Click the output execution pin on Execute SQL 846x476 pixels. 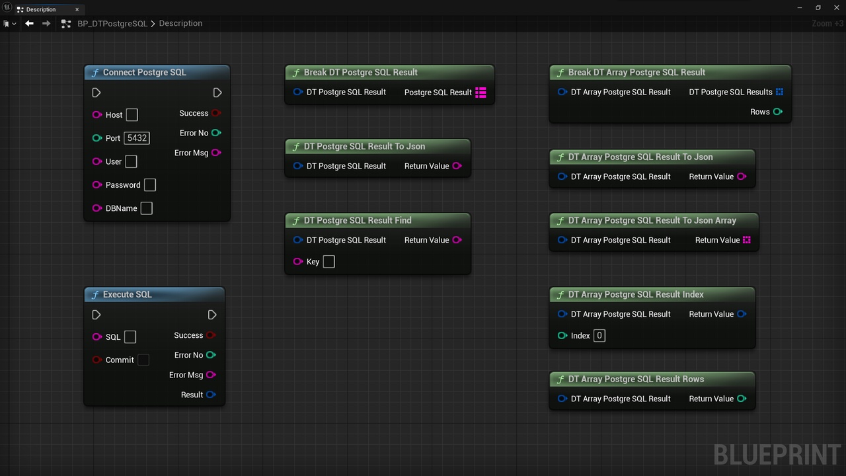[x=212, y=315]
